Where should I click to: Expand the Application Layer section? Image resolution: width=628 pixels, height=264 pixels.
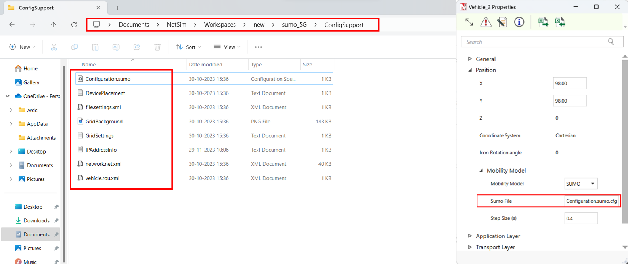[470, 236]
